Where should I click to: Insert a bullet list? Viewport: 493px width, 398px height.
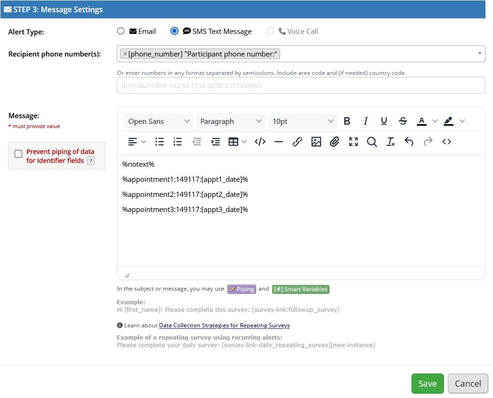160,142
